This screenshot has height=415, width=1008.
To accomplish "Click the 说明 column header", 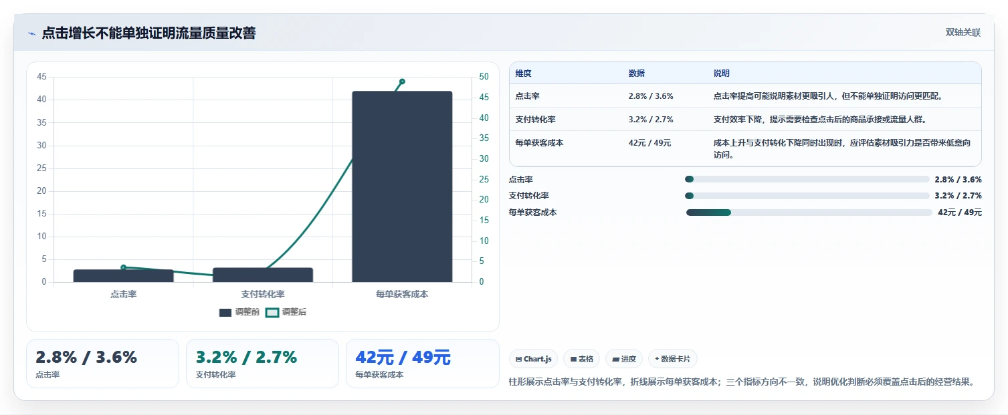I will click(x=722, y=74).
